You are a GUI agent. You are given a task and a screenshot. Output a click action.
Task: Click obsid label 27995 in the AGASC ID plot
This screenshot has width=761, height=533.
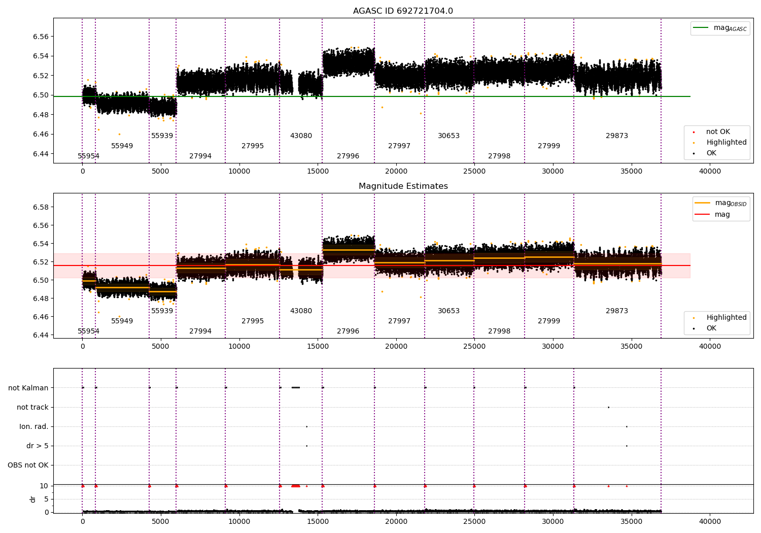(253, 146)
